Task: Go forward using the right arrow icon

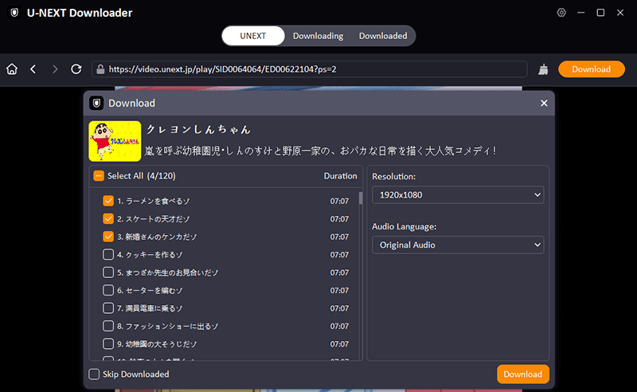Action: pos(55,69)
